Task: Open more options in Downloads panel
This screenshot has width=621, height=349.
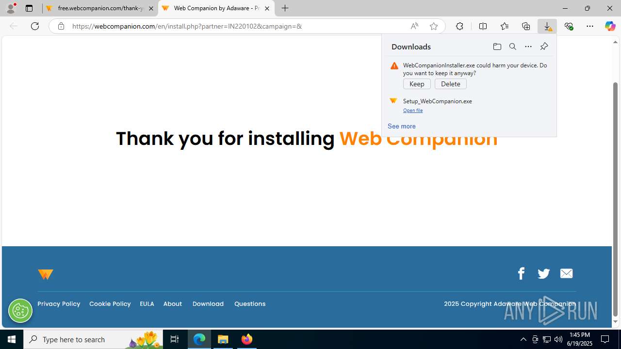Action: click(x=528, y=47)
